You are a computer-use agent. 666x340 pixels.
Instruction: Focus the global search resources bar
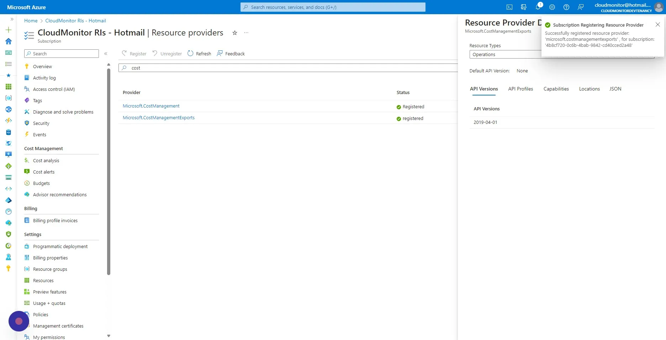(333, 7)
